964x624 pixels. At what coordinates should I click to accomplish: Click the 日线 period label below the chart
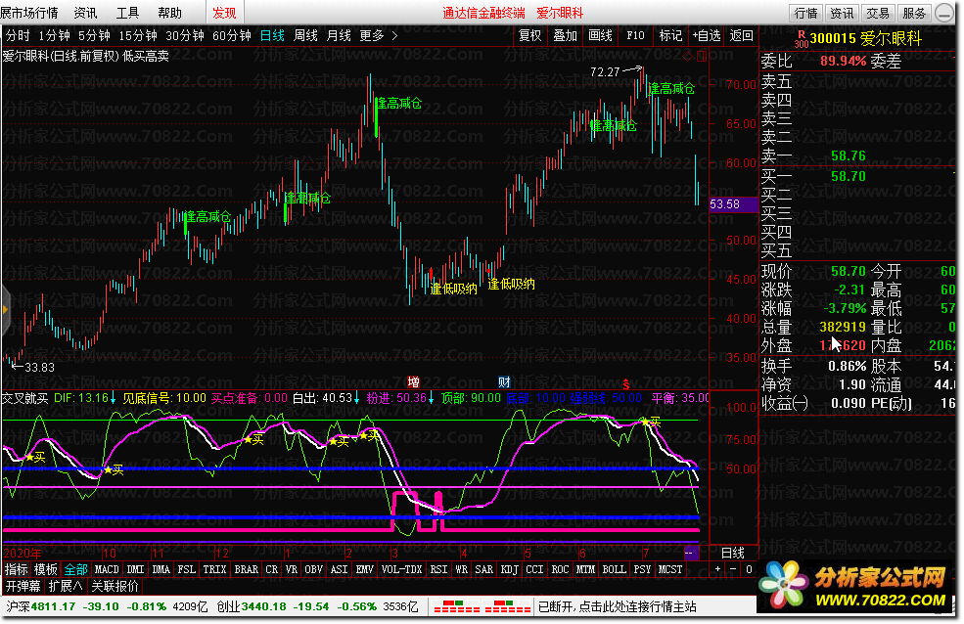[732, 553]
